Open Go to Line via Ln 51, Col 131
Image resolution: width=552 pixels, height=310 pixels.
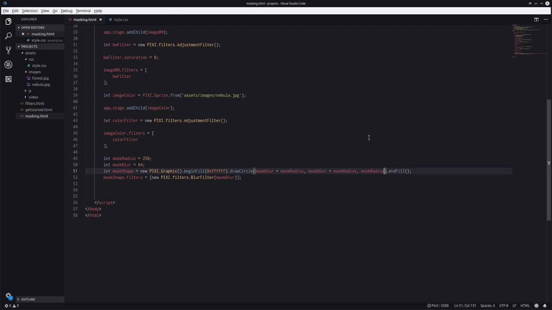465,305
